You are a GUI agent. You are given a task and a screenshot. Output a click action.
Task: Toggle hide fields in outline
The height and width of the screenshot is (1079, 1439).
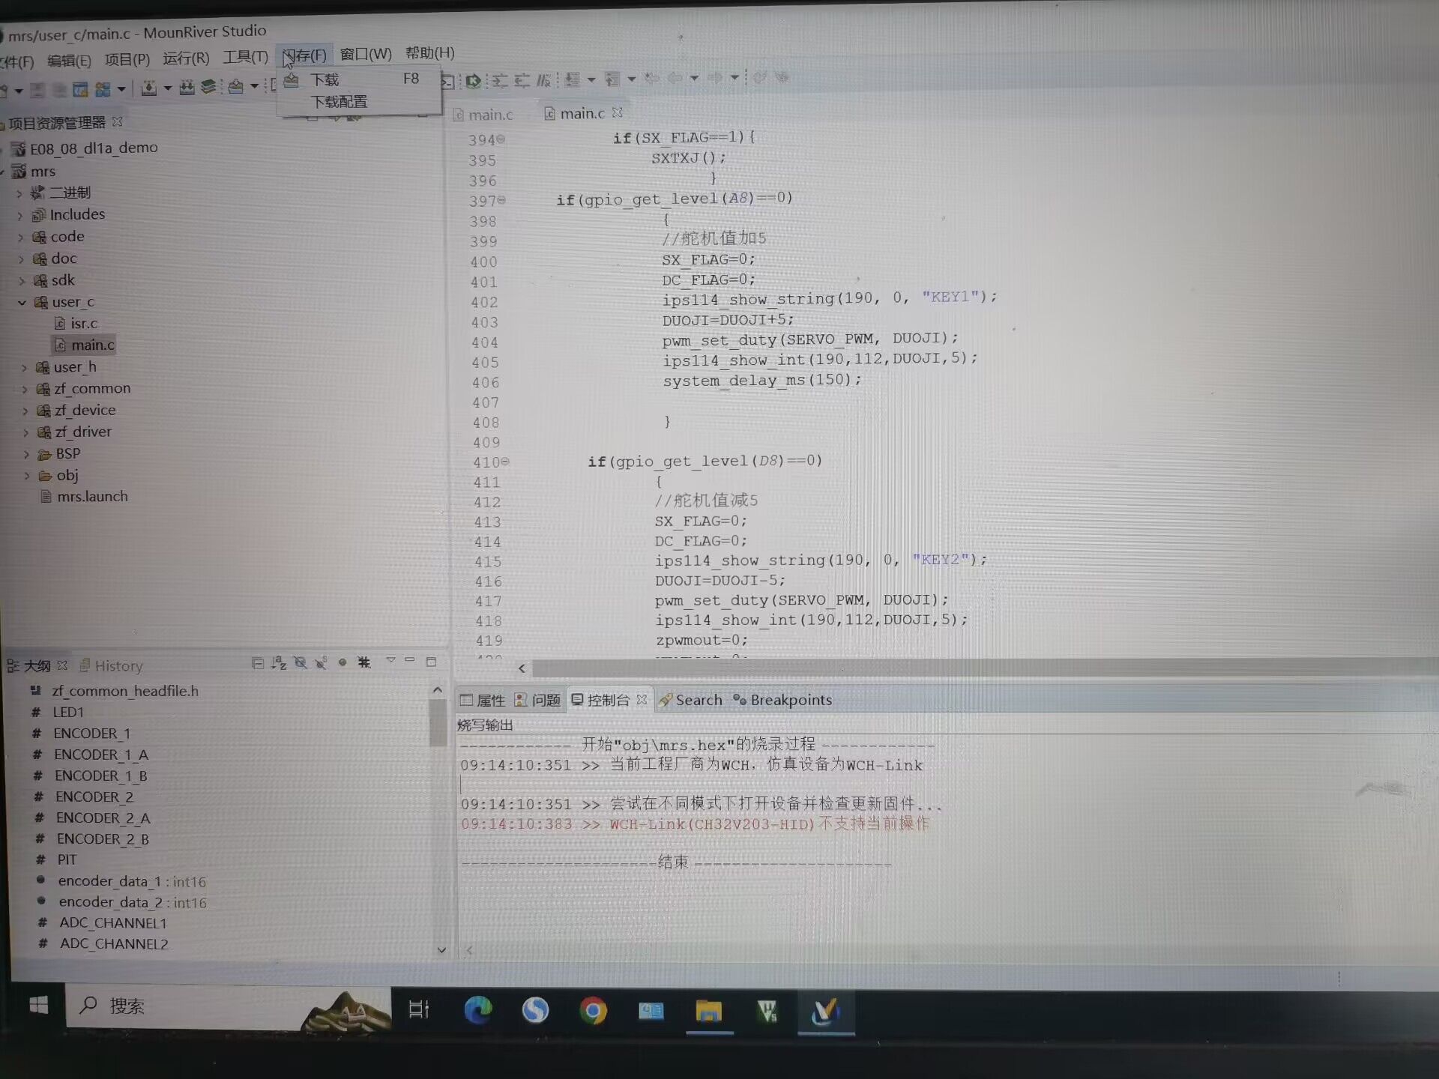301,663
